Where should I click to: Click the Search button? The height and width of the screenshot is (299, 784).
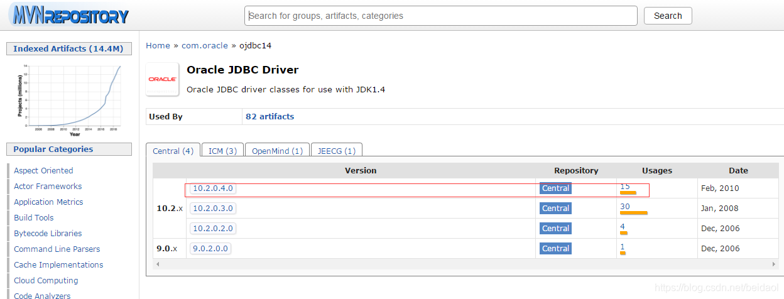click(668, 16)
